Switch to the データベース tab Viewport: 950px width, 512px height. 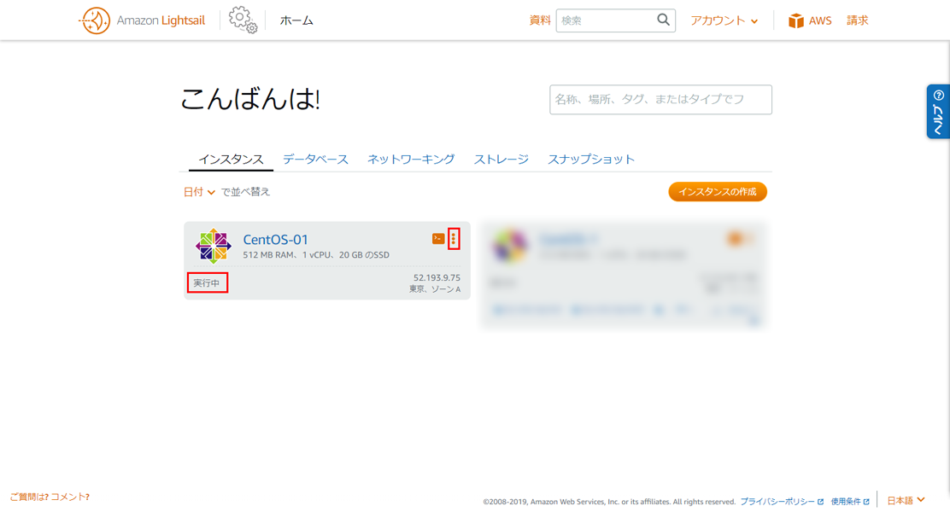[x=315, y=160]
